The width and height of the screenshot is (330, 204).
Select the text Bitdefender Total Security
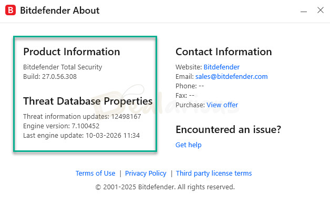coord(63,67)
